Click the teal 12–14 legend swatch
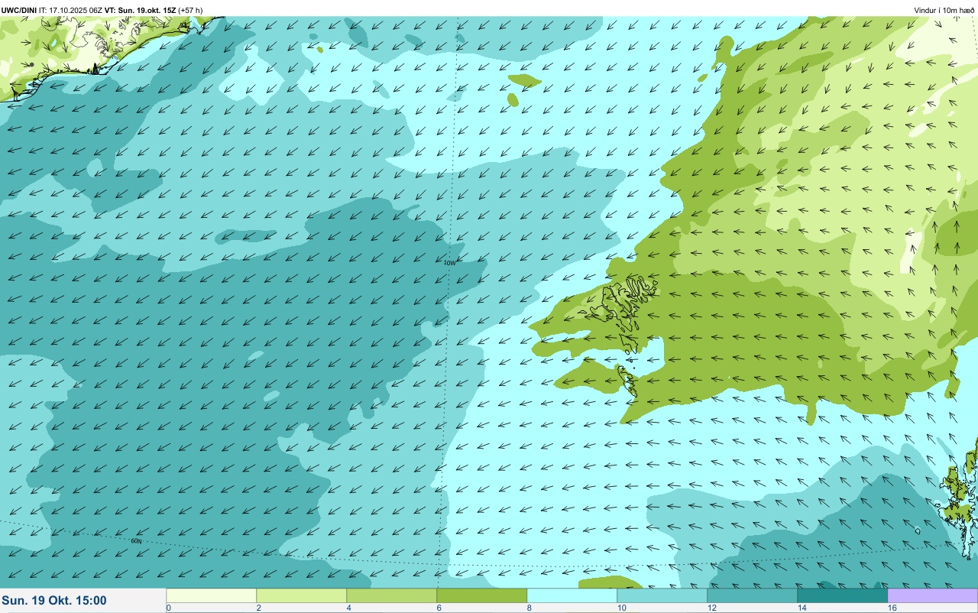Viewport: 978px width, 613px height. [x=752, y=595]
